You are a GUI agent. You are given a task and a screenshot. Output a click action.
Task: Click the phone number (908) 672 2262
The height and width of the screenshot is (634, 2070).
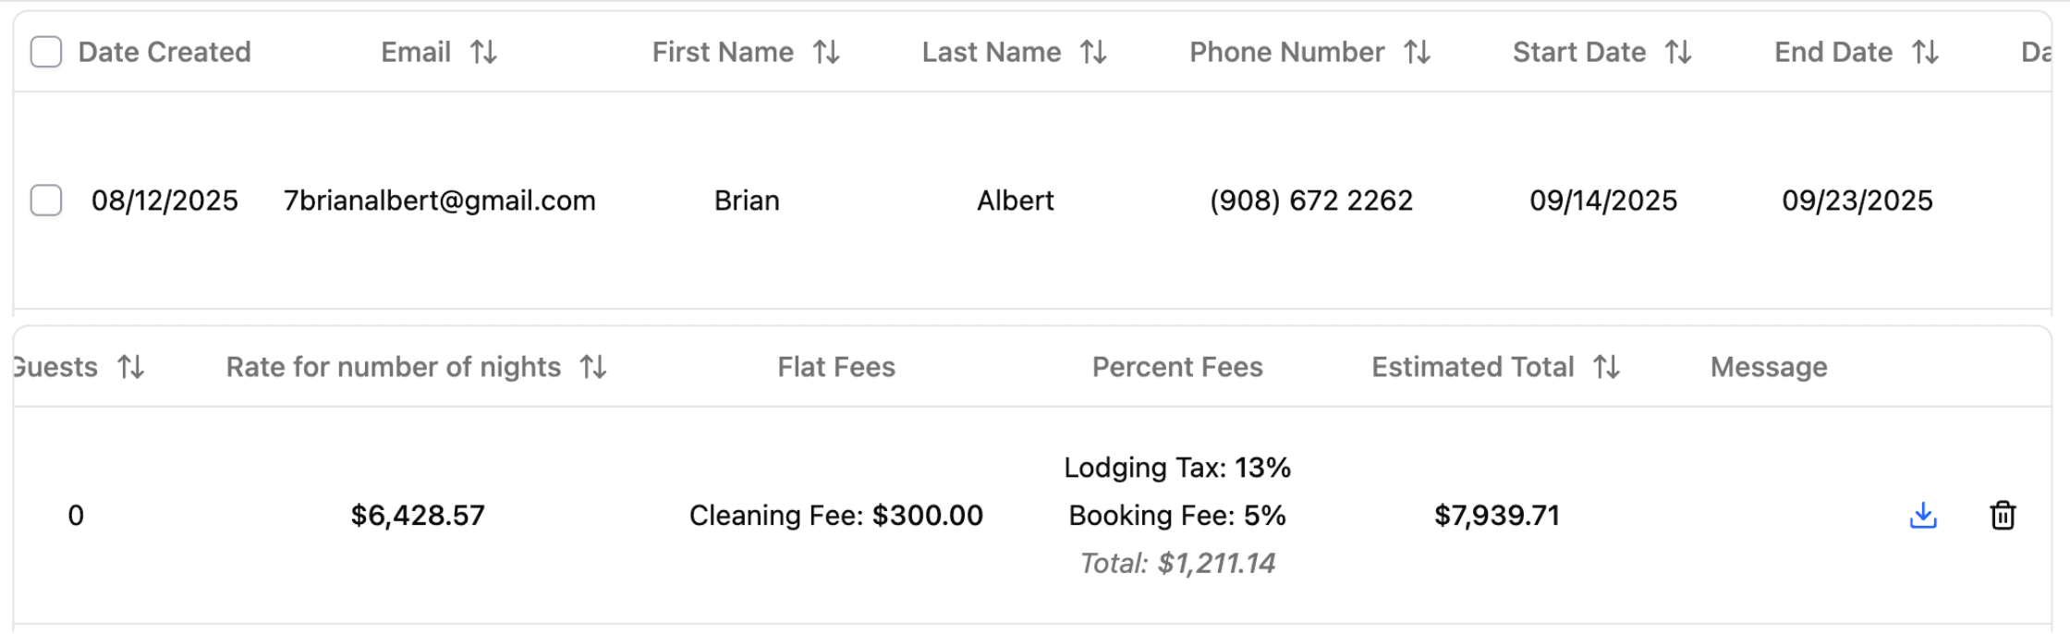coord(1310,201)
